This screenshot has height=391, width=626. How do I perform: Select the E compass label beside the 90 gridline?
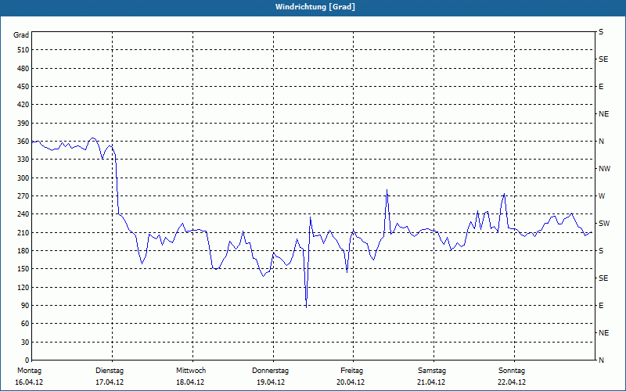601,306
